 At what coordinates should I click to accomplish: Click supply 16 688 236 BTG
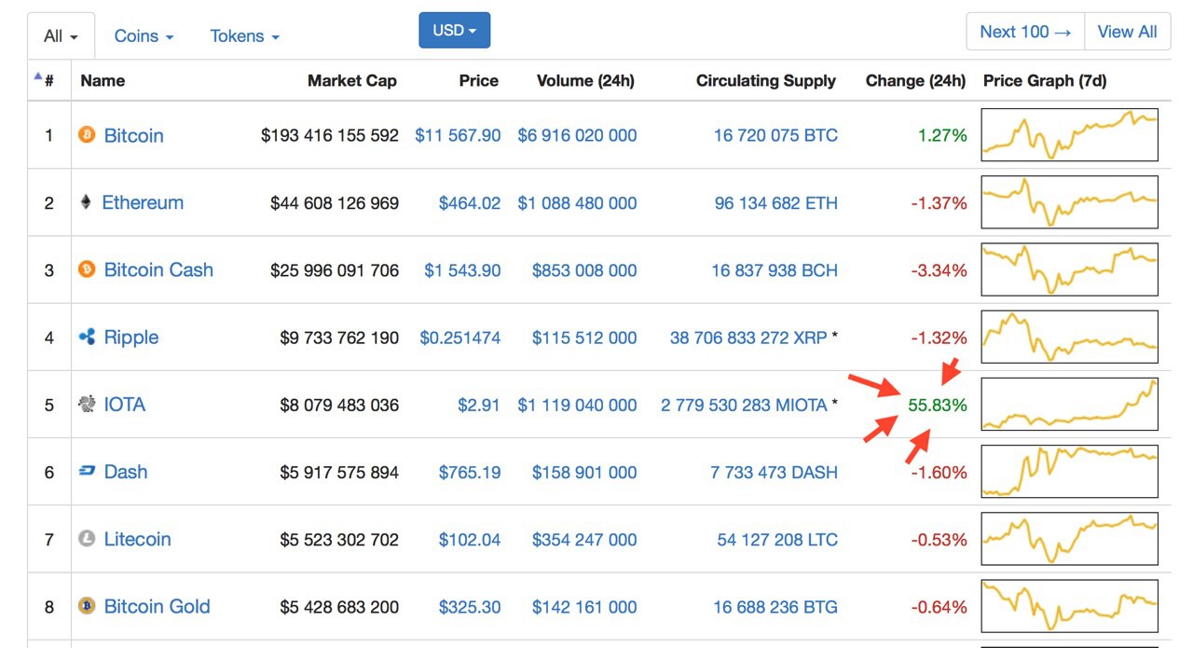(x=775, y=607)
